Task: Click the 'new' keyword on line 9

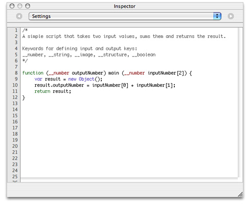Action: tap(72, 79)
